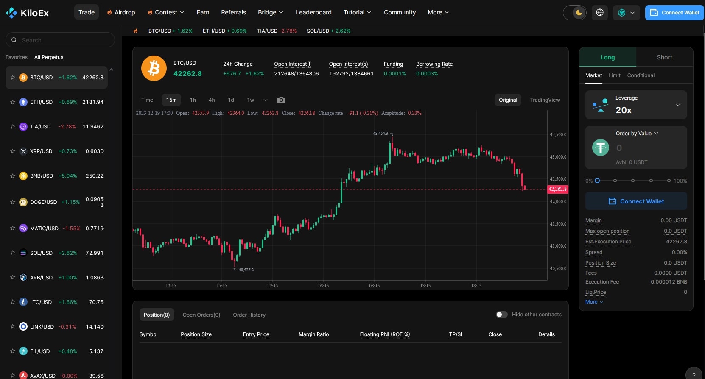
Task: Click the BNB coin icon
Action: 23,176
